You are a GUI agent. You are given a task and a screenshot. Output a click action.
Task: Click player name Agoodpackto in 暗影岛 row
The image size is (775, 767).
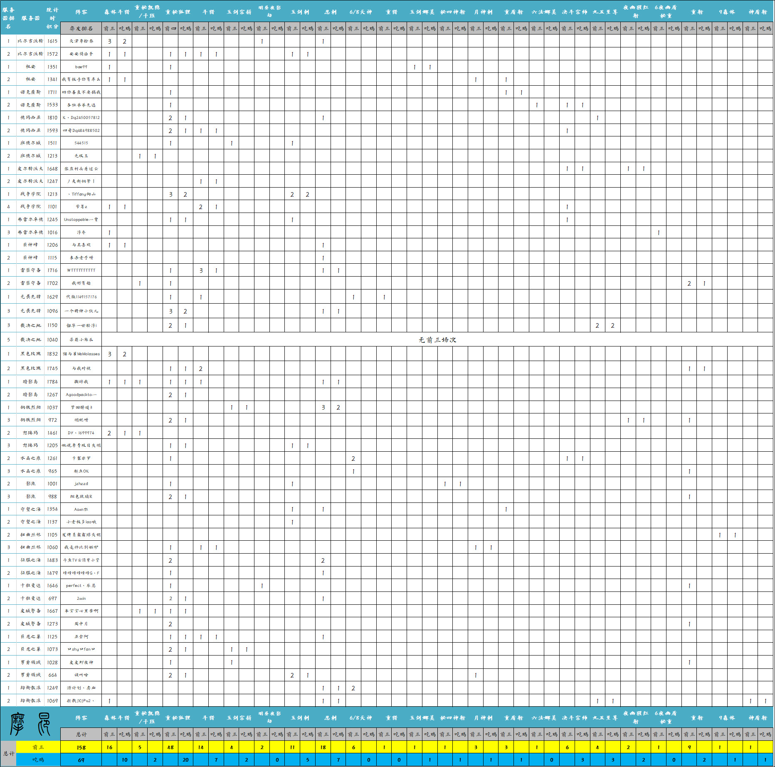(x=81, y=395)
